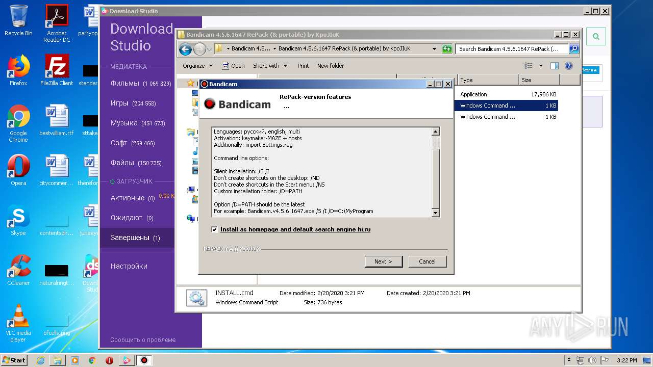Select the last Windows Command row
653x367 pixels.
click(506, 117)
